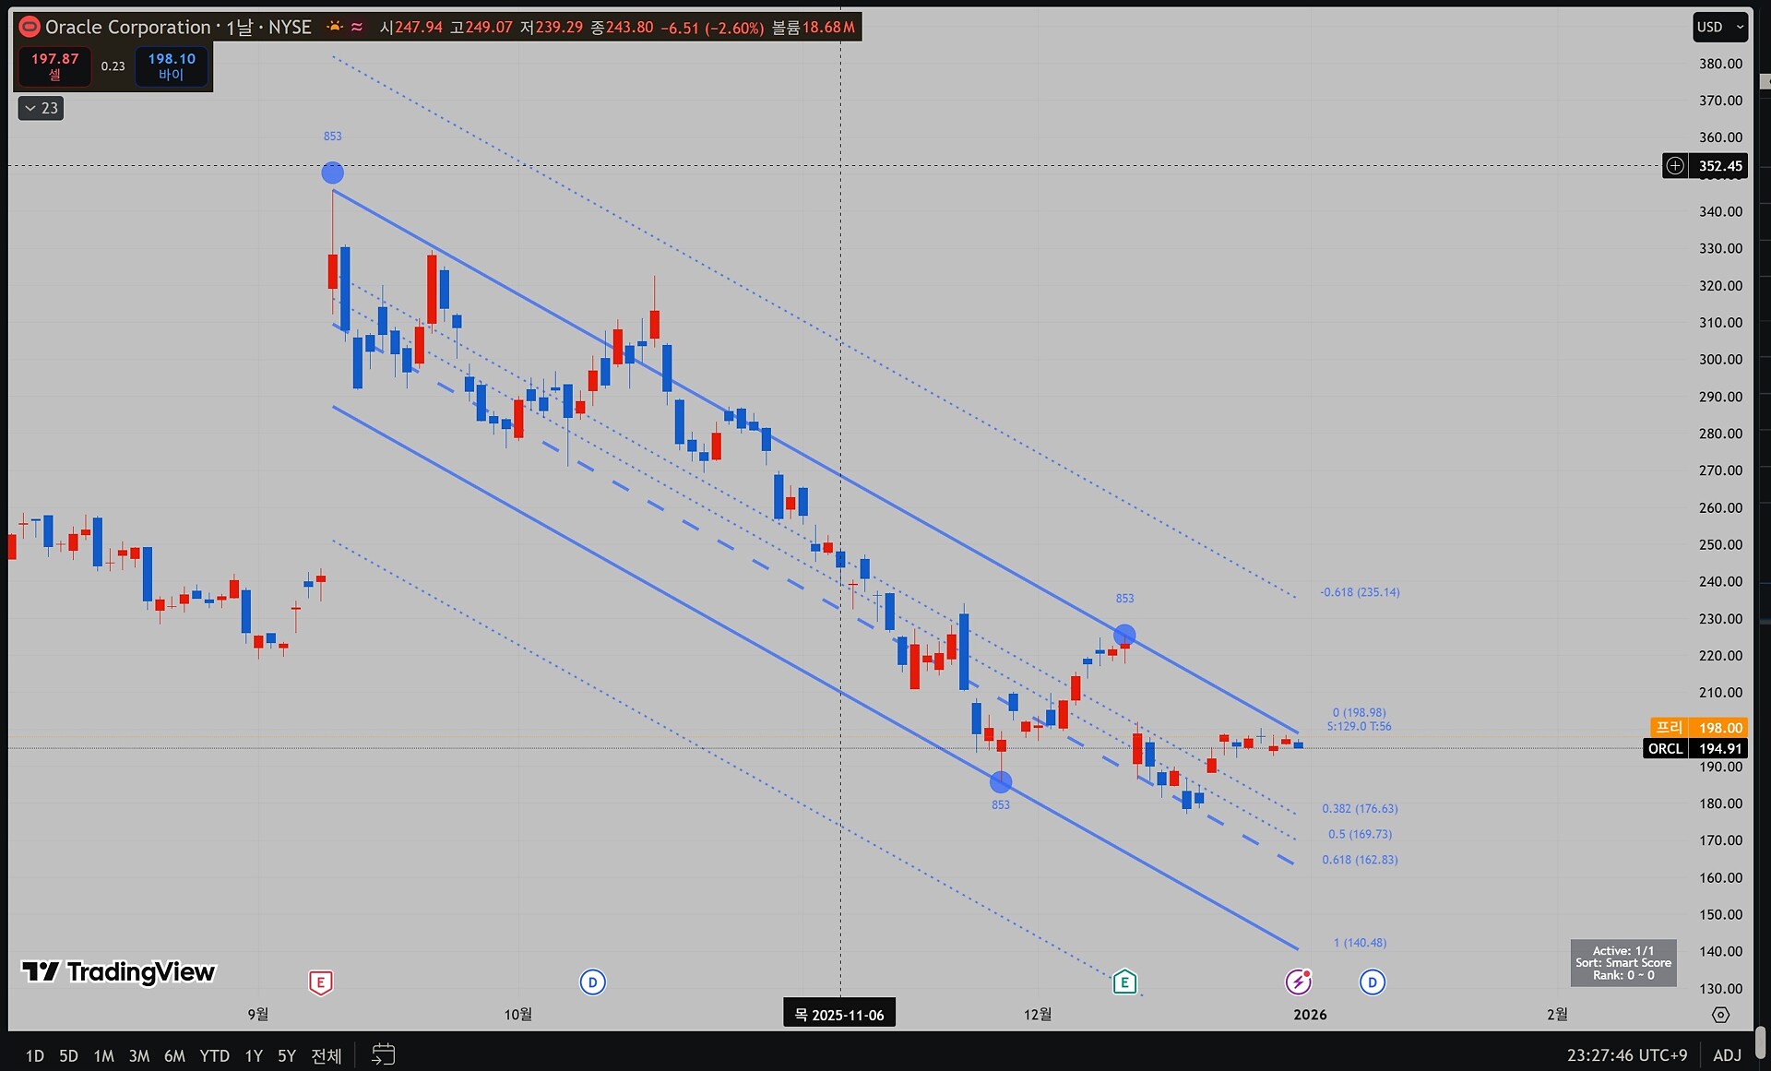Viewport: 1771px width, 1071px height.
Task: Click the January 2026 dividend D marker
Action: [1372, 982]
